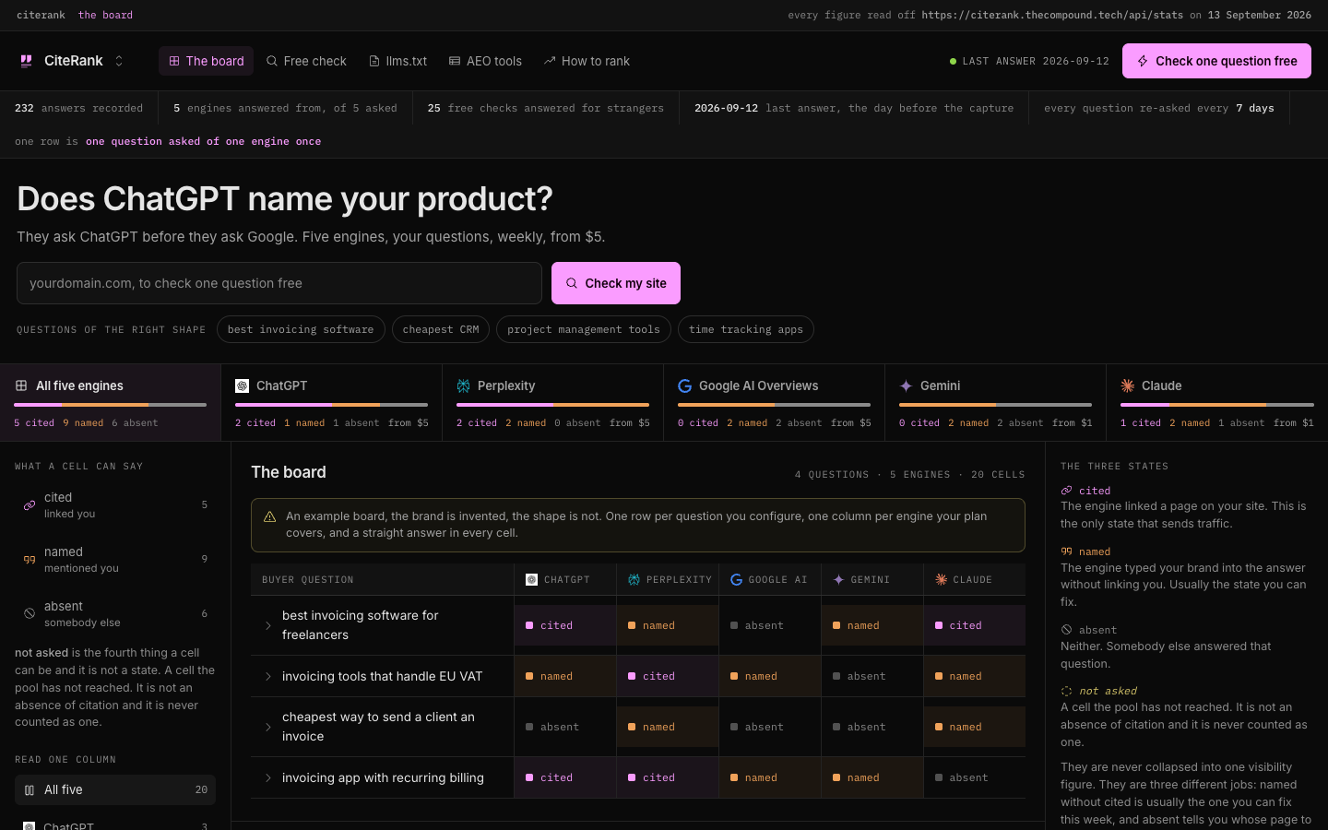Click the Last Answer 2026-09-12 status text
The height and width of the screenshot is (830, 1328).
click(x=1036, y=61)
